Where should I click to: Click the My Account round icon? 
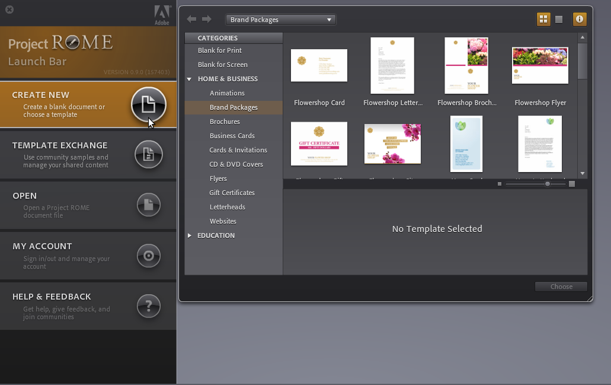(x=149, y=256)
